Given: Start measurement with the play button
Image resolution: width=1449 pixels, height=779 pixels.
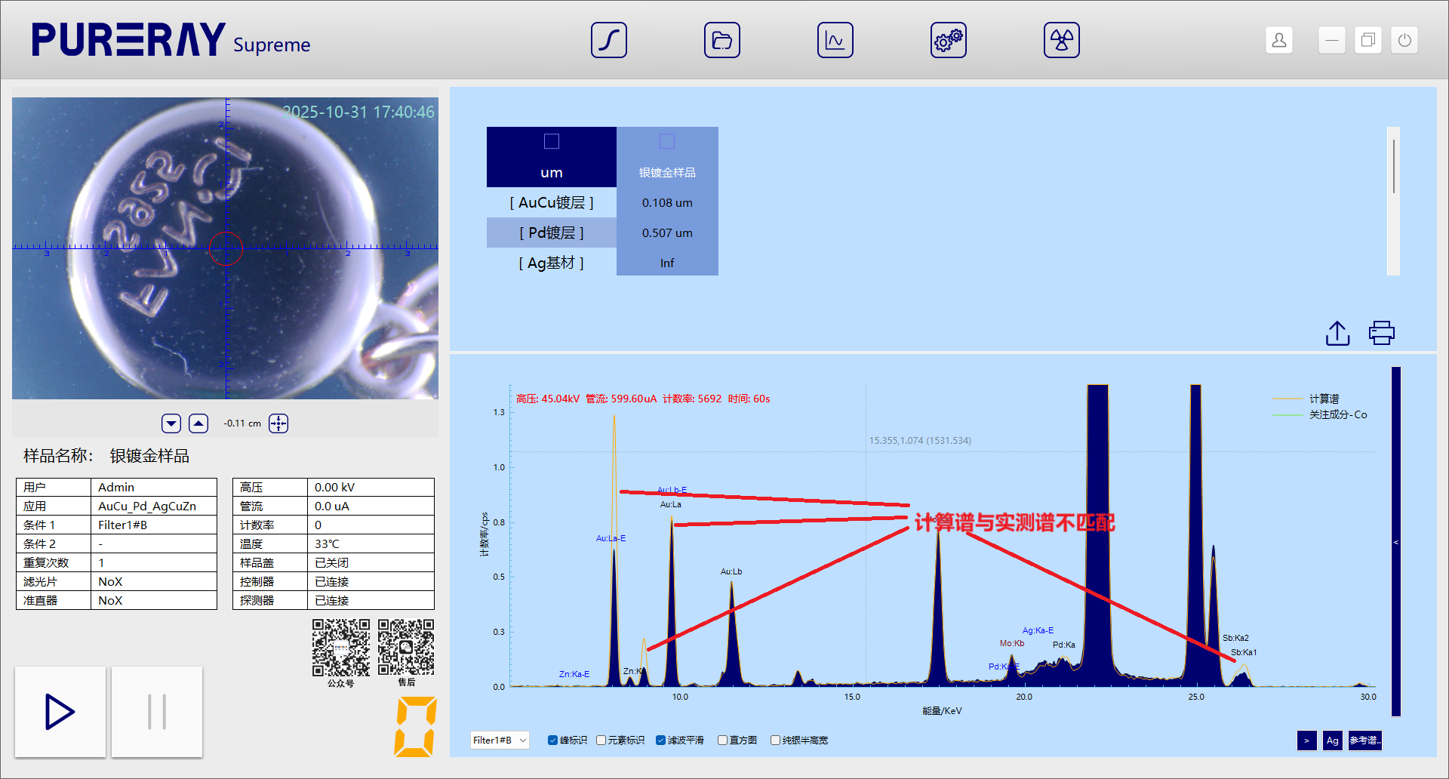Looking at the screenshot, I should [x=60, y=712].
